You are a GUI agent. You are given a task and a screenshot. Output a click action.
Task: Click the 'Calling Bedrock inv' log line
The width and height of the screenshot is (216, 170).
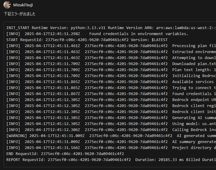coord(111,130)
